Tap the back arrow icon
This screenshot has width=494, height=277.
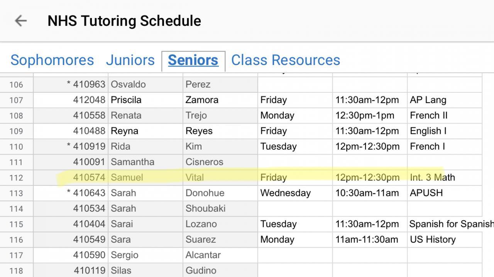pos(20,21)
